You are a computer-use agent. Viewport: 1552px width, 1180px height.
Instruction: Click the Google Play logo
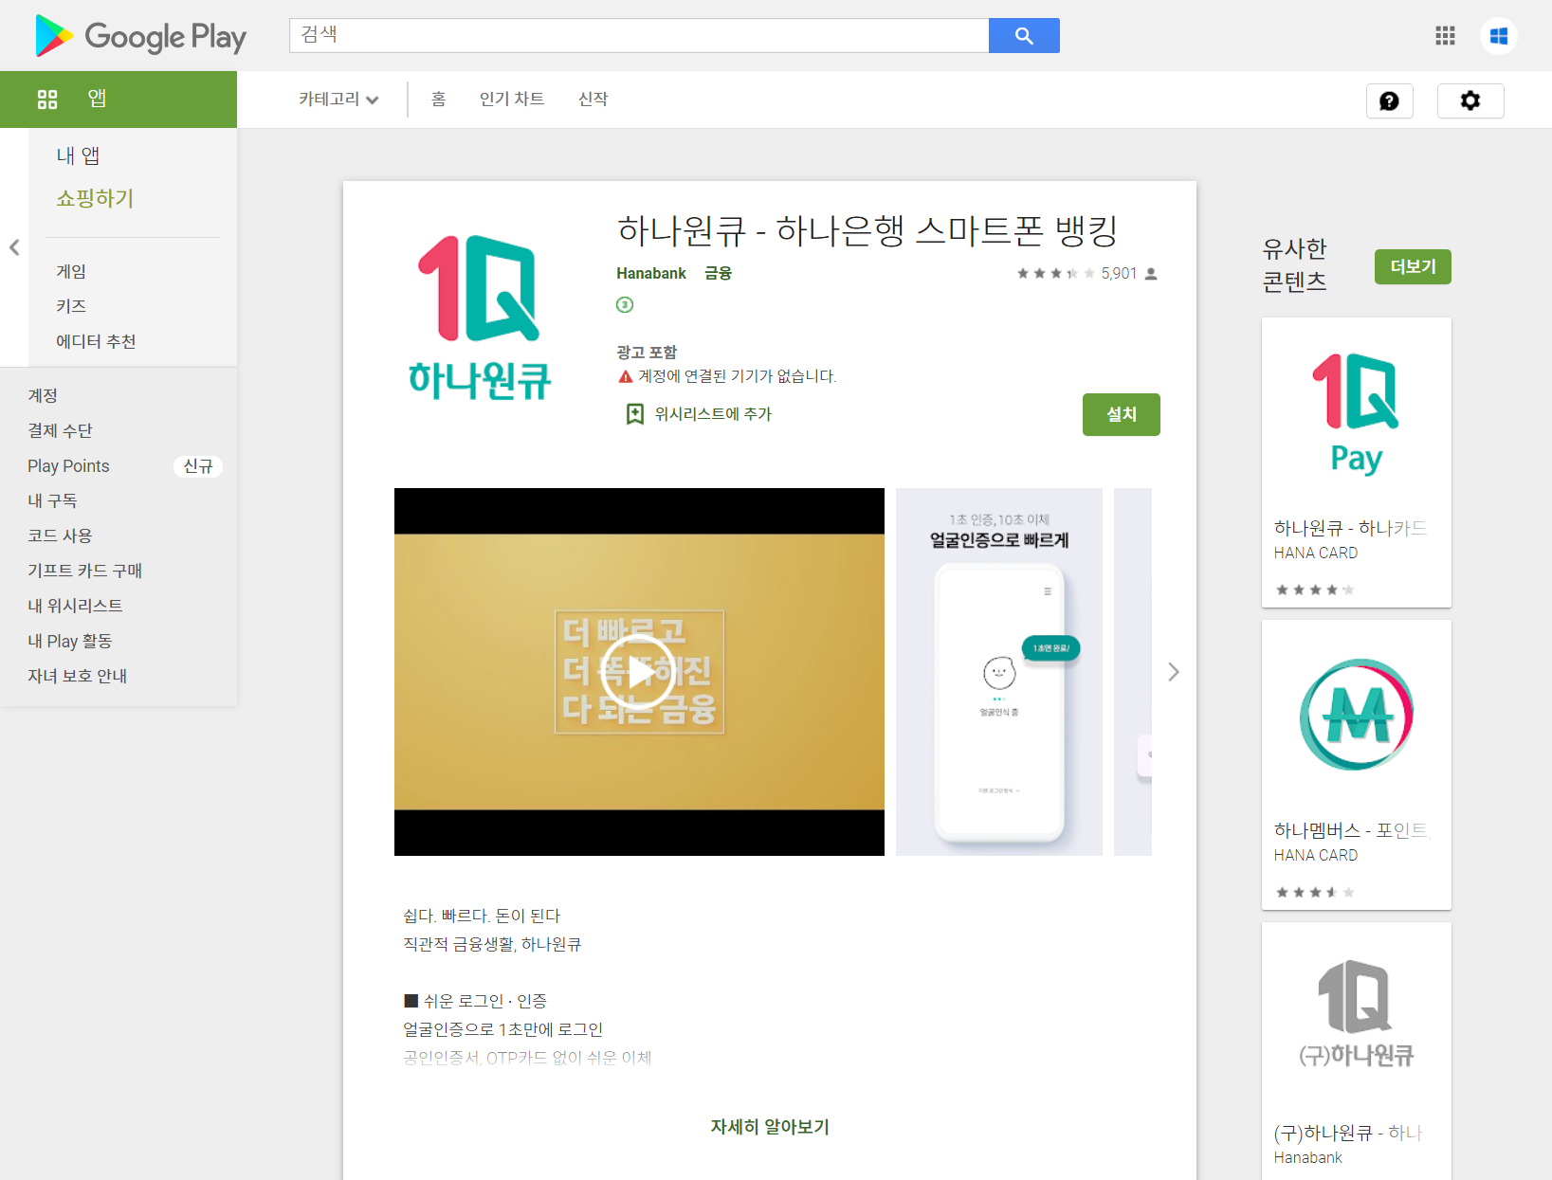click(141, 36)
